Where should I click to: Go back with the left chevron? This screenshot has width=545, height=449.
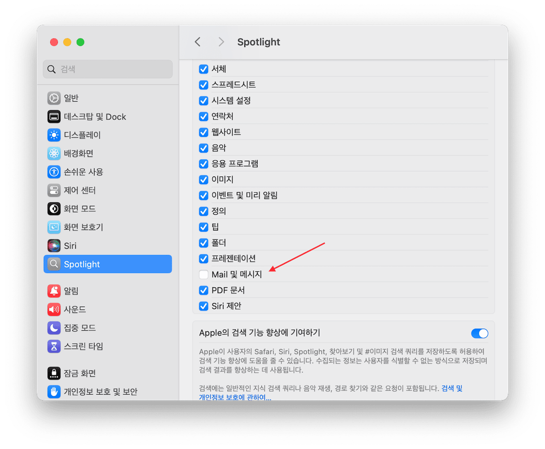pyautogui.click(x=198, y=42)
